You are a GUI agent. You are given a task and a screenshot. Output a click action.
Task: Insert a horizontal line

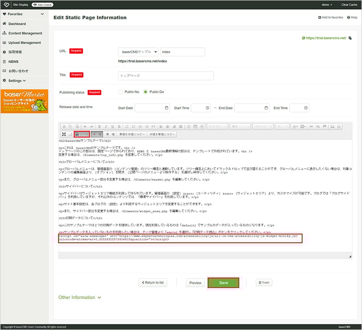click(202, 126)
